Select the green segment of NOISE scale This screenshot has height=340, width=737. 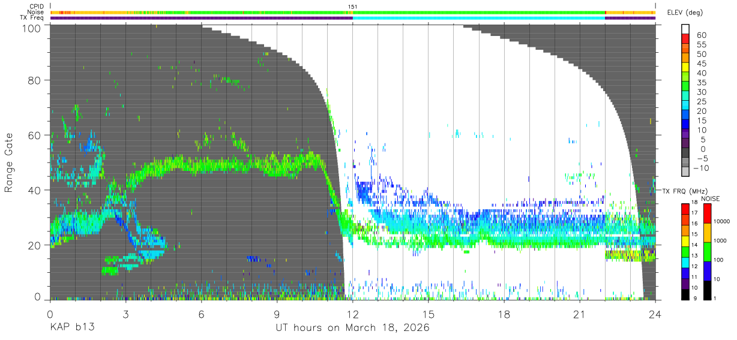tap(708, 252)
